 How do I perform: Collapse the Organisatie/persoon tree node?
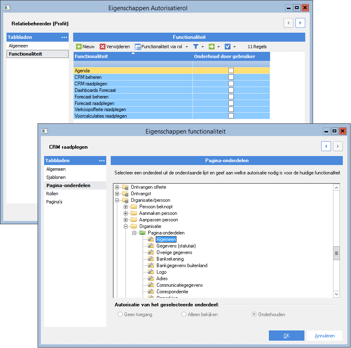coord(118,200)
